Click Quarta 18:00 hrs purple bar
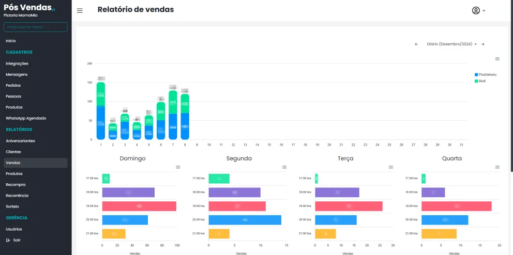 (433, 193)
